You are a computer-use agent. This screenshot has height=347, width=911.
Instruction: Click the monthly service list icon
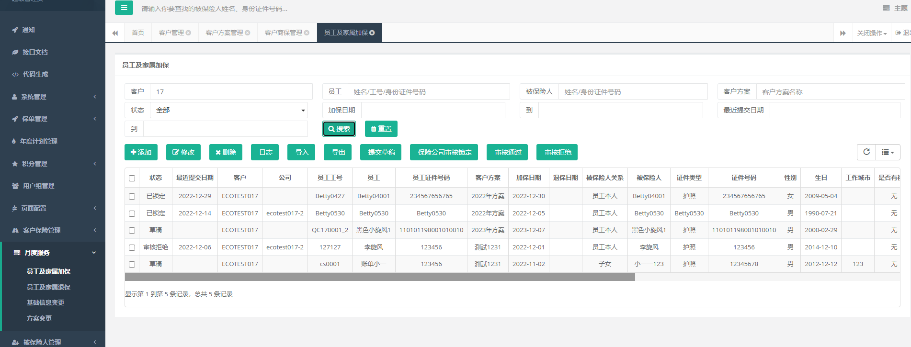click(17, 253)
